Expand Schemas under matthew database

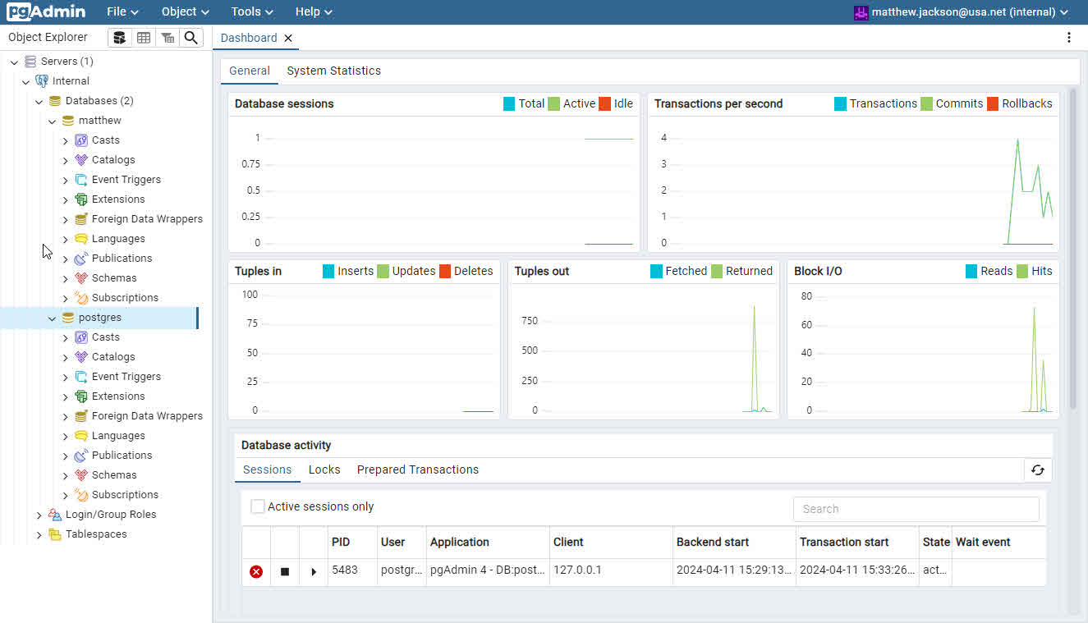[66, 278]
